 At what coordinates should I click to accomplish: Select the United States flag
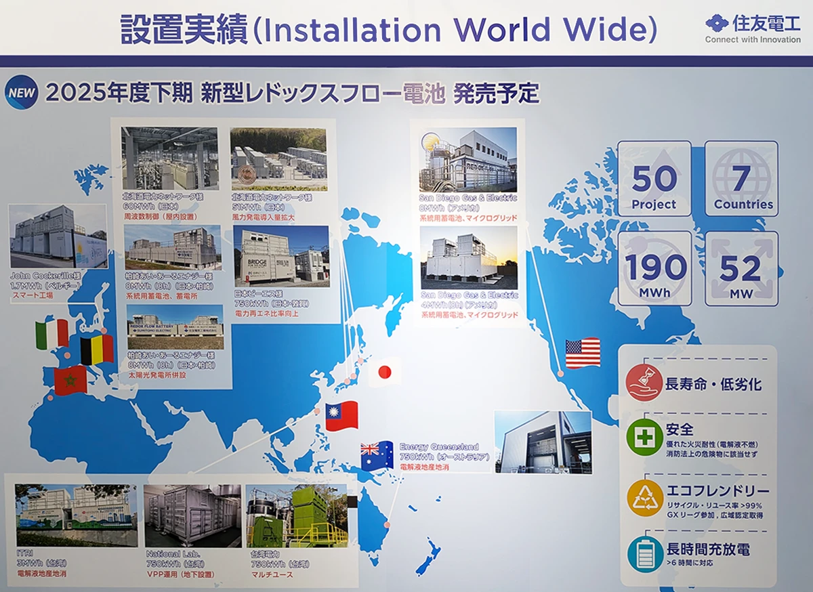point(583,353)
